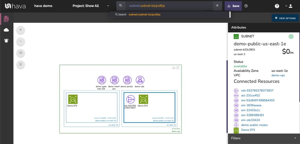Click the hava demo title
Screen dimensions: 300x144
(x=43, y=6)
